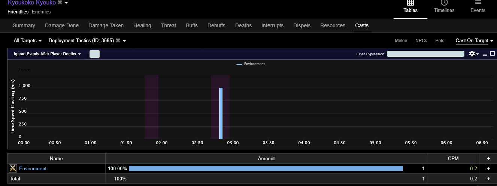Viewport: 497px width, 186px height.
Task: Open the graph settings gear menu
Action: pyautogui.click(x=474, y=54)
